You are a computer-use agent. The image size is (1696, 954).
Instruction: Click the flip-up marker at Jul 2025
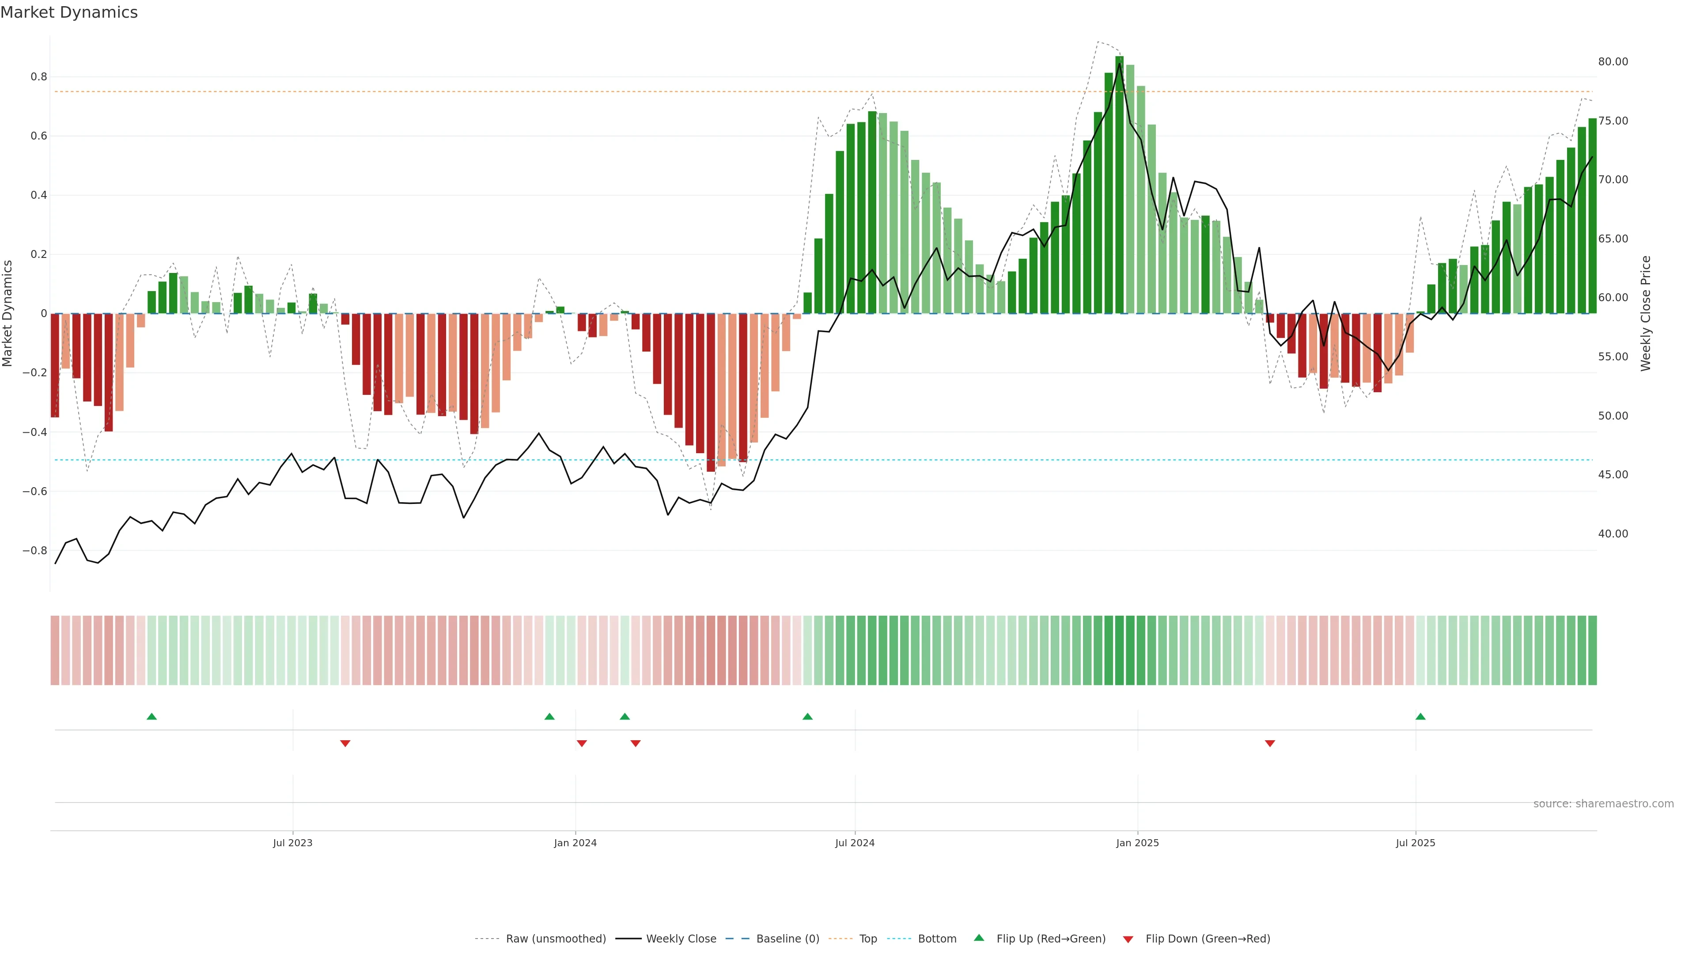pos(1420,716)
